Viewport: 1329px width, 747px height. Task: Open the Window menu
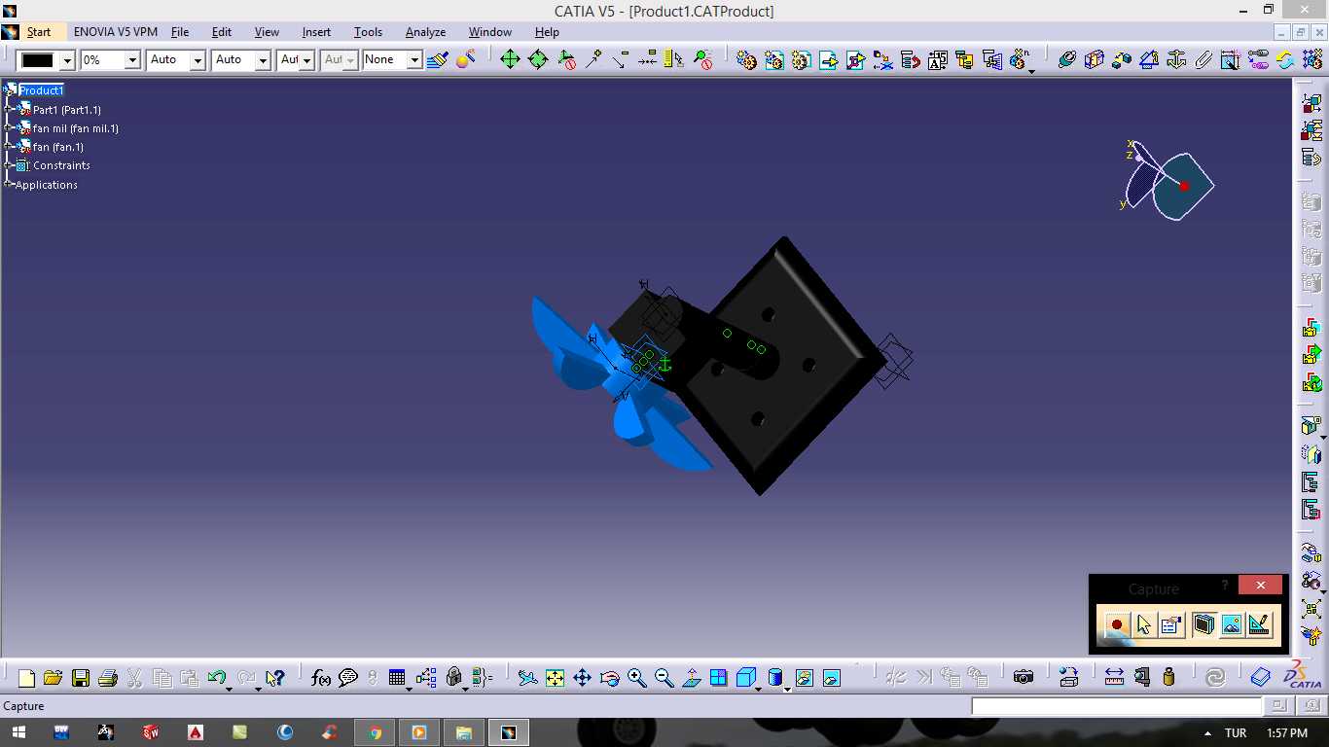pyautogui.click(x=489, y=32)
